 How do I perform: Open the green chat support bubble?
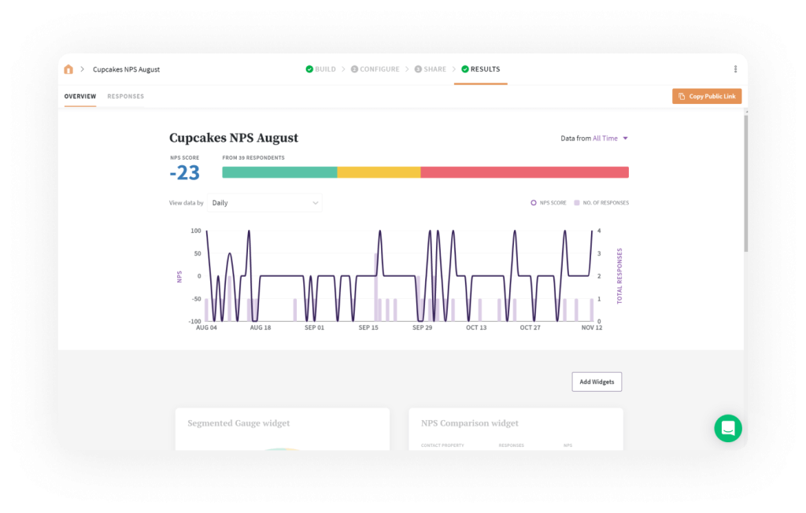click(x=728, y=428)
